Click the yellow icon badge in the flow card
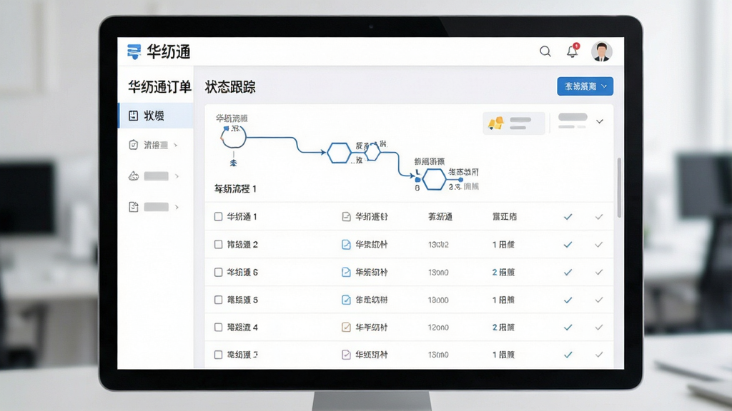 click(495, 123)
